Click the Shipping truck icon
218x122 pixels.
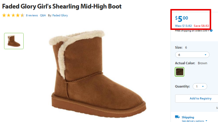(177, 117)
